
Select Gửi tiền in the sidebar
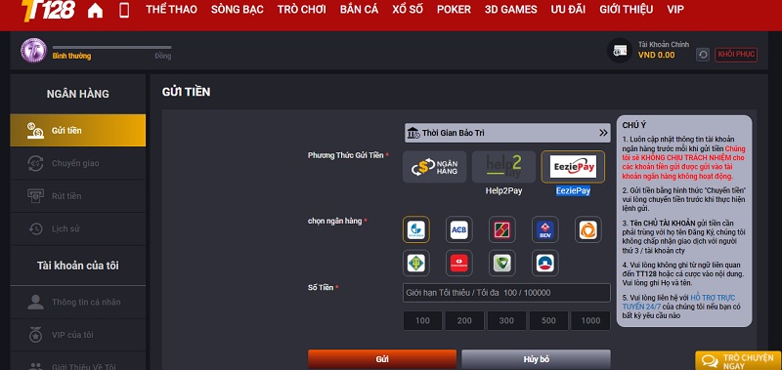click(78, 131)
